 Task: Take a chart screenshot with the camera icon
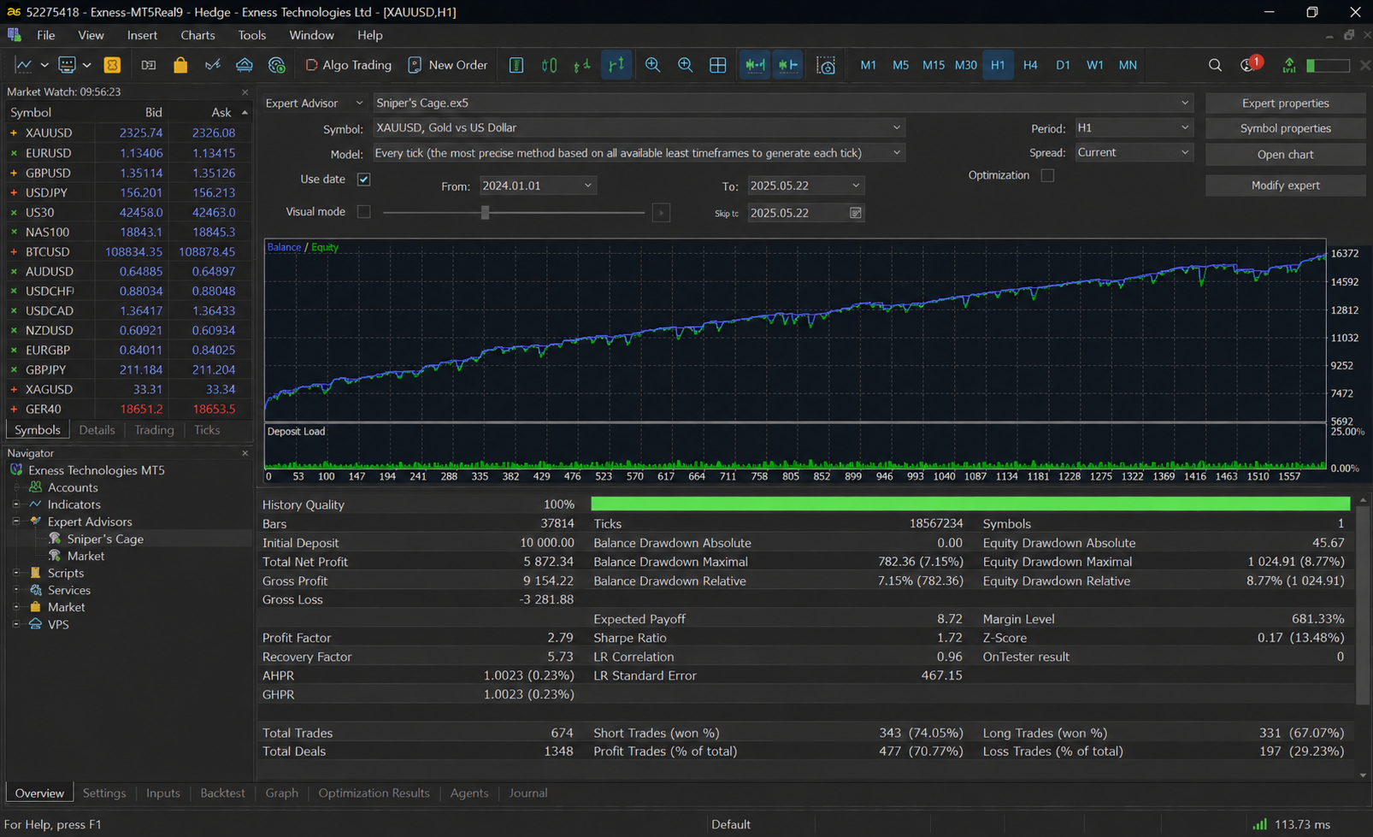tap(826, 65)
